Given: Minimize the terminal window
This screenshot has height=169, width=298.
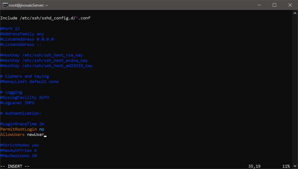Looking at the screenshot, I should tap(259, 5).
